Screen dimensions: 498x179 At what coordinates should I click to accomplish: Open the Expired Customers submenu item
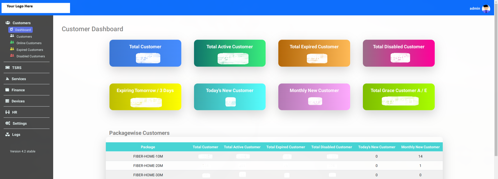pos(30,50)
